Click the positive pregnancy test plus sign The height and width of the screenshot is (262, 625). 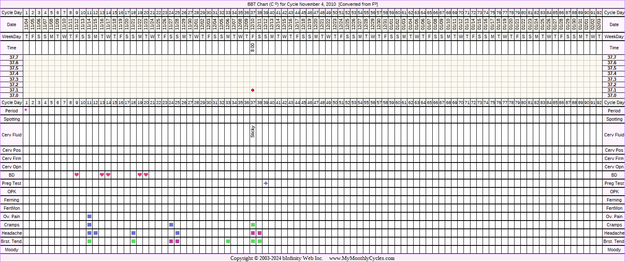click(265, 183)
